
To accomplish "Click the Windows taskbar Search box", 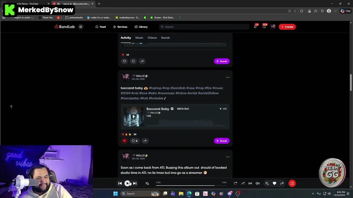I will [x=140, y=194].
